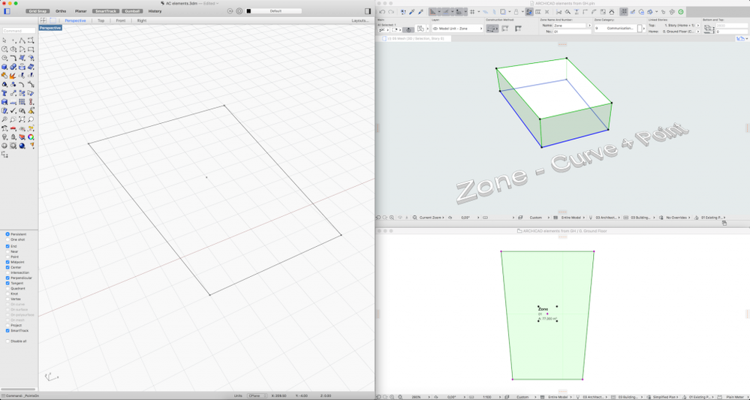750x400 pixels.
Task: Switch to the Perspective viewport tab
Action: (x=76, y=20)
